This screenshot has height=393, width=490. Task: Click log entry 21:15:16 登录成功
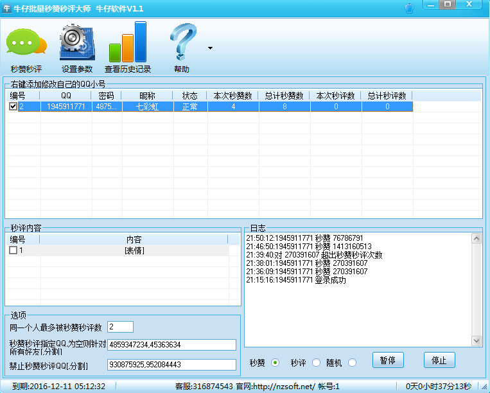click(x=296, y=280)
